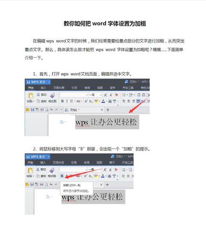Click the Redo arrow in step 1 quick toolbar

click(56, 110)
